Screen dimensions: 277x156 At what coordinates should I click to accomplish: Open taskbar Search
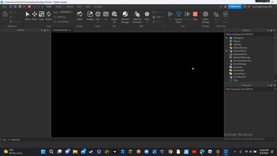point(51,152)
